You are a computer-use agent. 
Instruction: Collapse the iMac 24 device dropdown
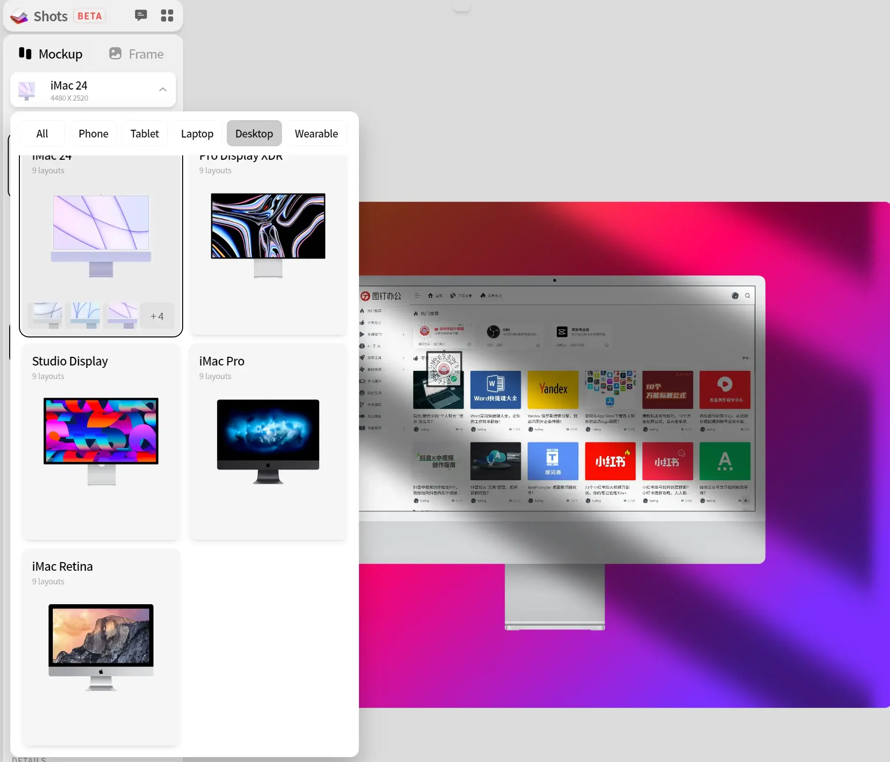click(93, 90)
